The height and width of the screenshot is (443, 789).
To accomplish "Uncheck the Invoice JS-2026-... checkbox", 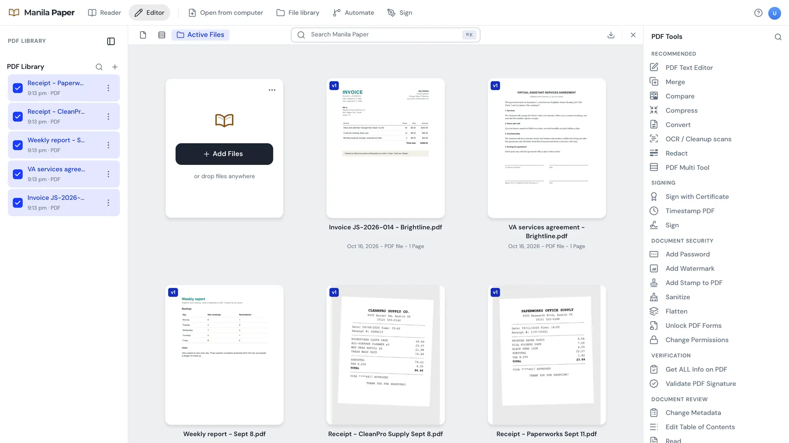I will [x=18, y=203].
